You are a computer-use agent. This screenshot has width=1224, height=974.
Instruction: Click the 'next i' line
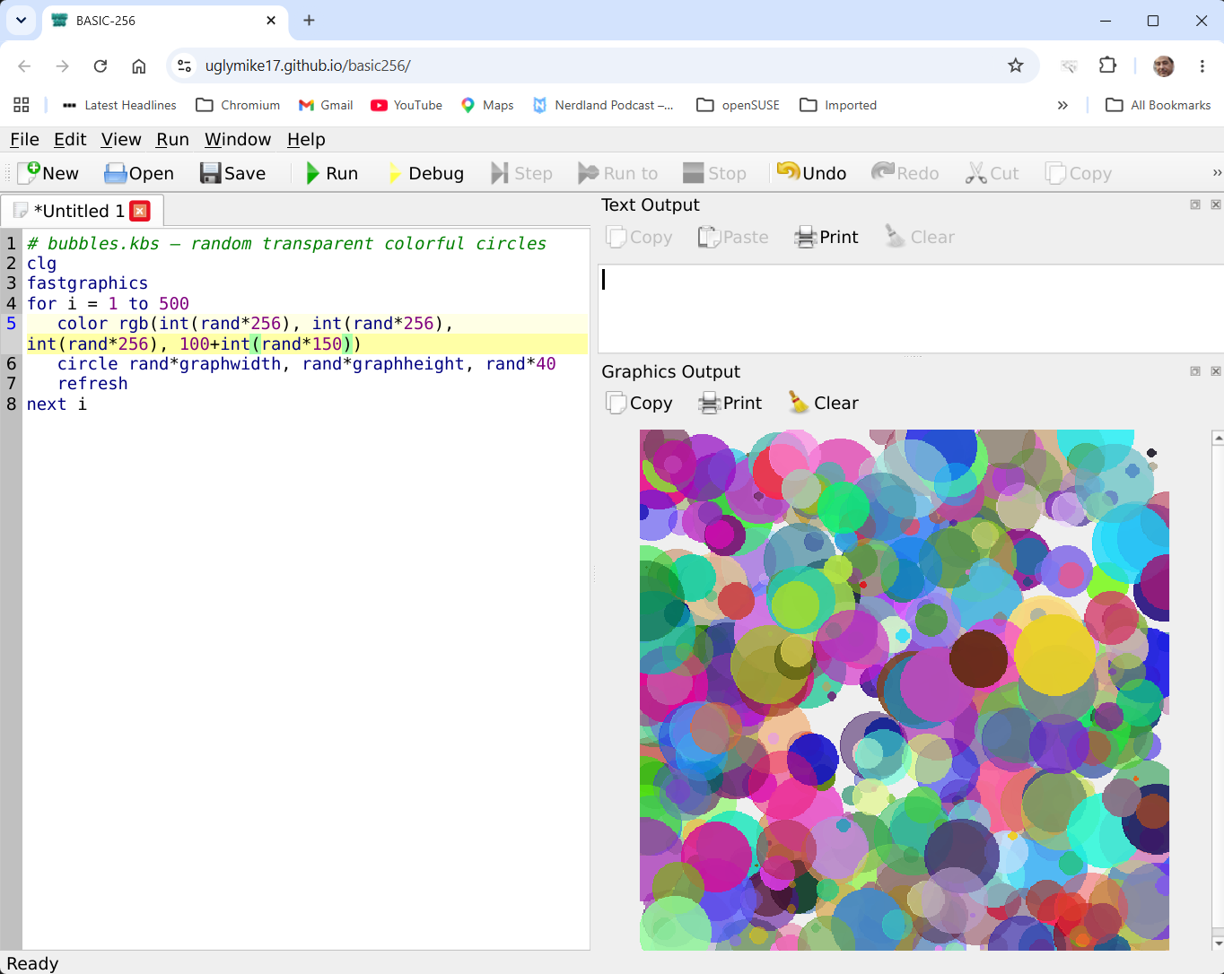click(57, 404)
